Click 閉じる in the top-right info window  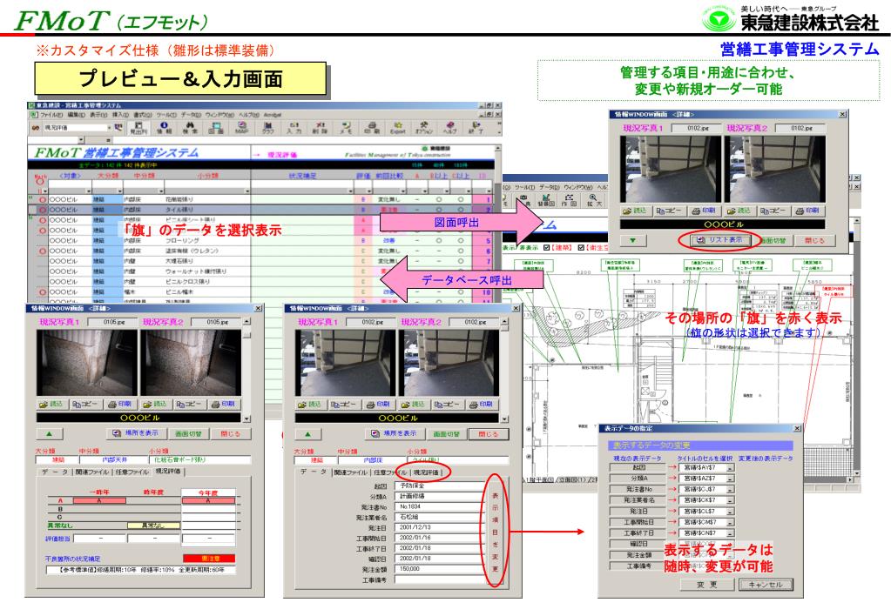(814, 241)
